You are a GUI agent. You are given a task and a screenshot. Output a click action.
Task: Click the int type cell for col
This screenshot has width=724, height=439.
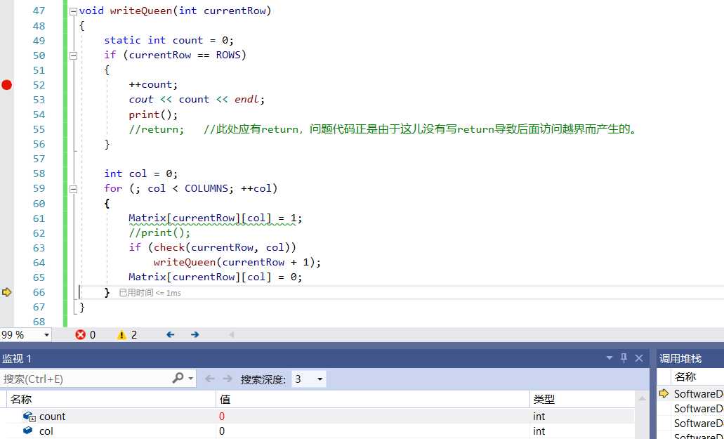coord(539,431)
